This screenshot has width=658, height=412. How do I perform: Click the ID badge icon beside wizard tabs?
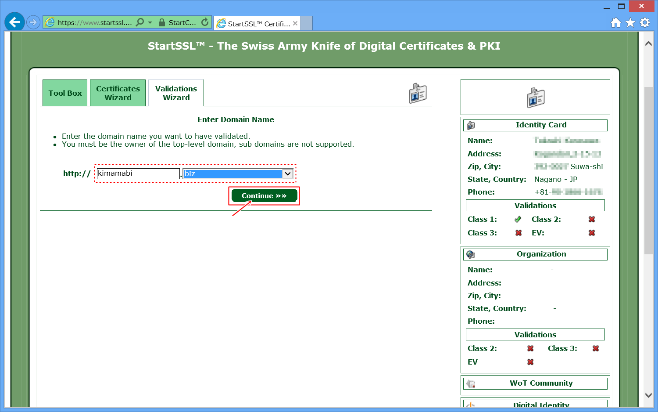point(417,93)
